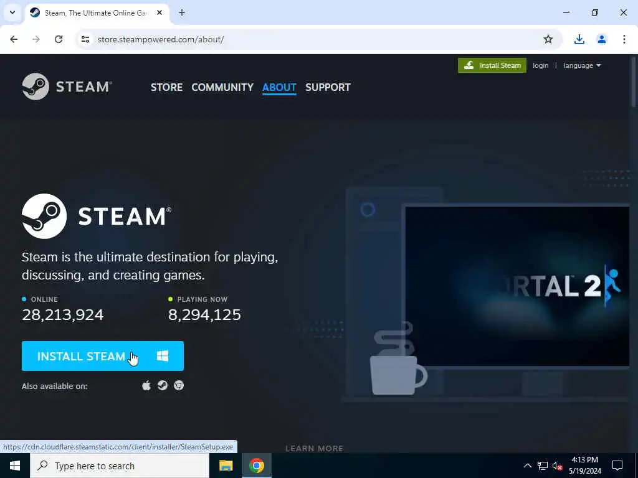
Task: Click the login link
Action: [540, 65]
